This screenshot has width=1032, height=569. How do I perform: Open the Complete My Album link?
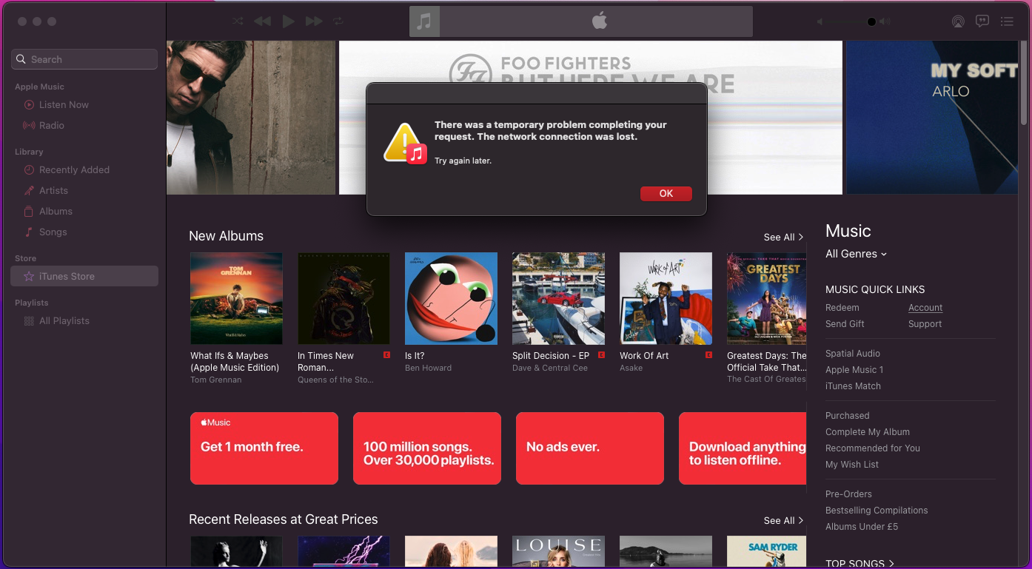click(x=868, y=432)
